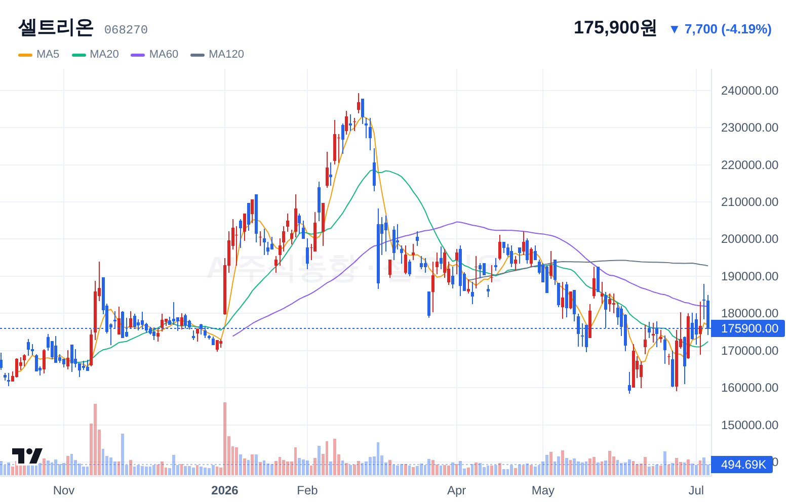Click the May label on time axis
790x504 pixels.
point(543,490)
